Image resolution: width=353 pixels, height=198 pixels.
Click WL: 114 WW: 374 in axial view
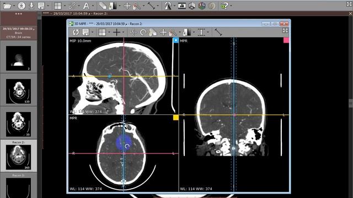pyautogui.click(x=86, y=189)
